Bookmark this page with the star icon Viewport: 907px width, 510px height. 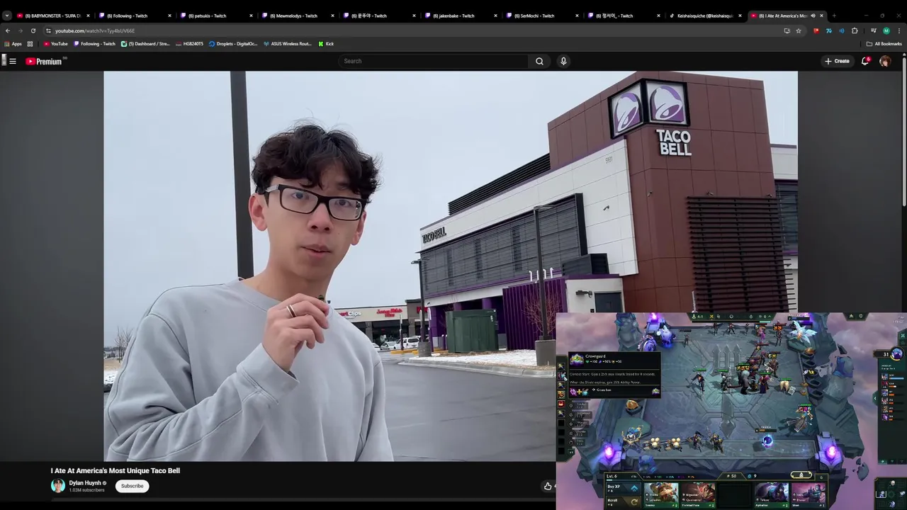tap(799, 30)
